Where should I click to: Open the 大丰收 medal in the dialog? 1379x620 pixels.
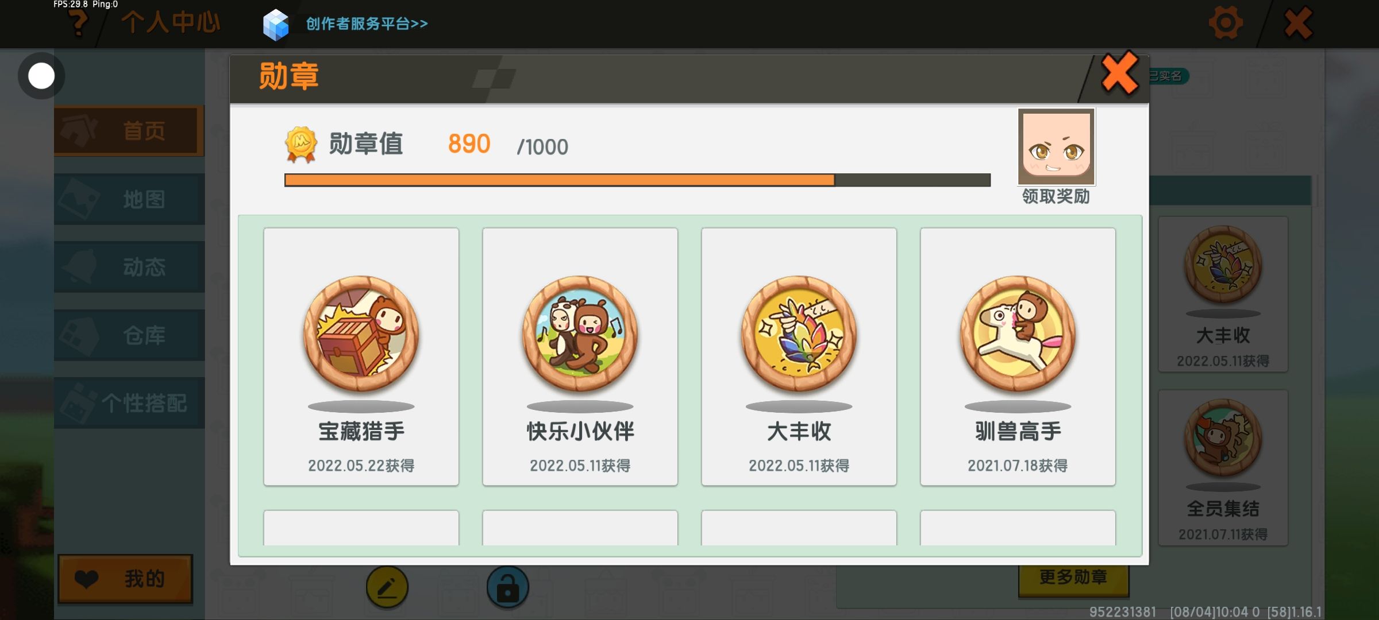click(799, 356)
